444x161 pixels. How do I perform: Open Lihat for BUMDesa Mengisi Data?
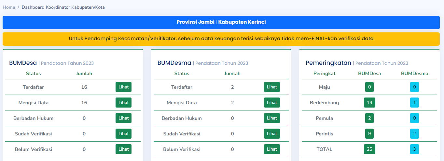pyautogui.click(x=124, y=103)
